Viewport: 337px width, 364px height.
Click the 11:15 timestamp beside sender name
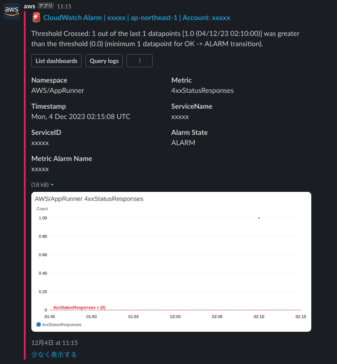click(x=64, y=7)
